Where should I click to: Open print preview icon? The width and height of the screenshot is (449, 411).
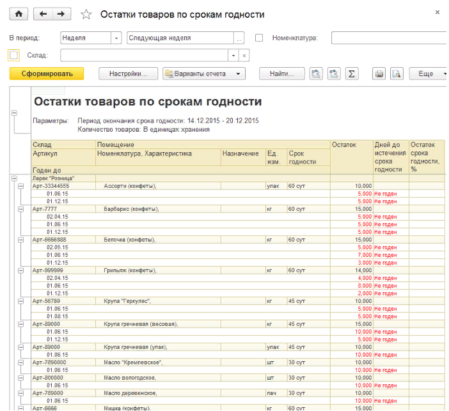pyautogui.click(x=396, y=74)
